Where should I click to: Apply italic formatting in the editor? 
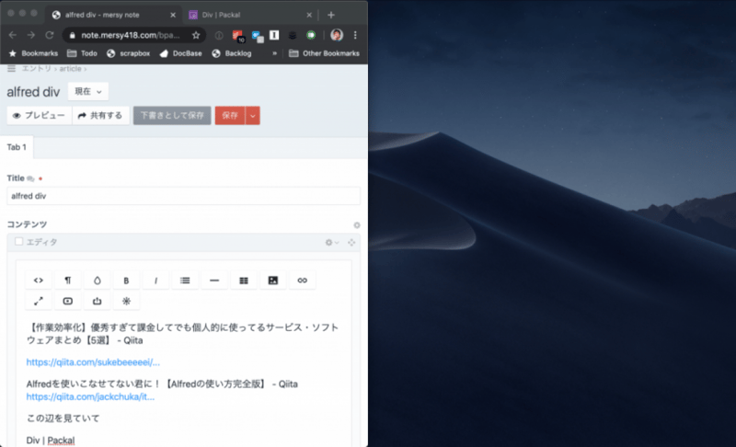(x=155, y=281)
